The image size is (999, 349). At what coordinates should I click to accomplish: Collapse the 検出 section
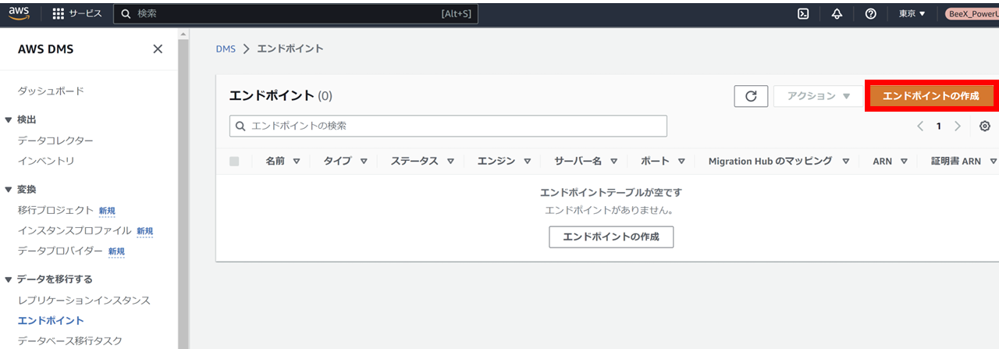coord(9,119)
